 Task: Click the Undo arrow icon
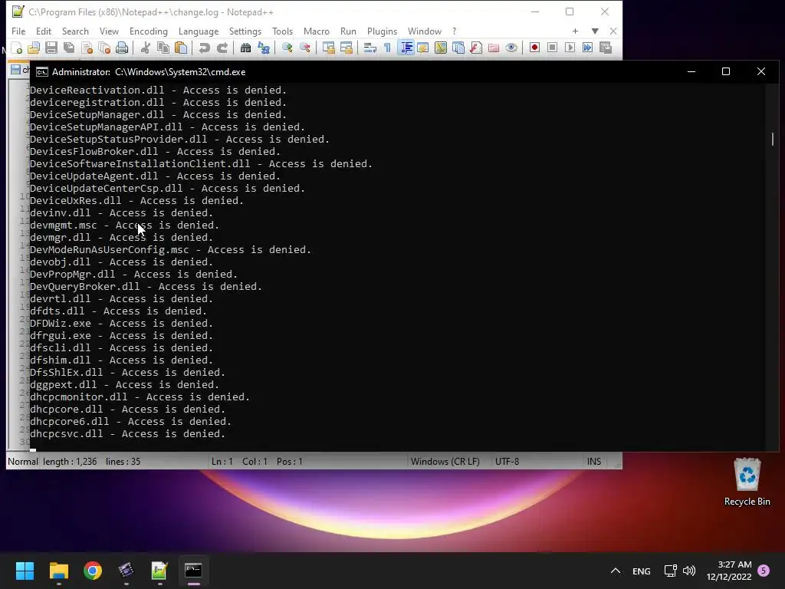tap(204, 48)
